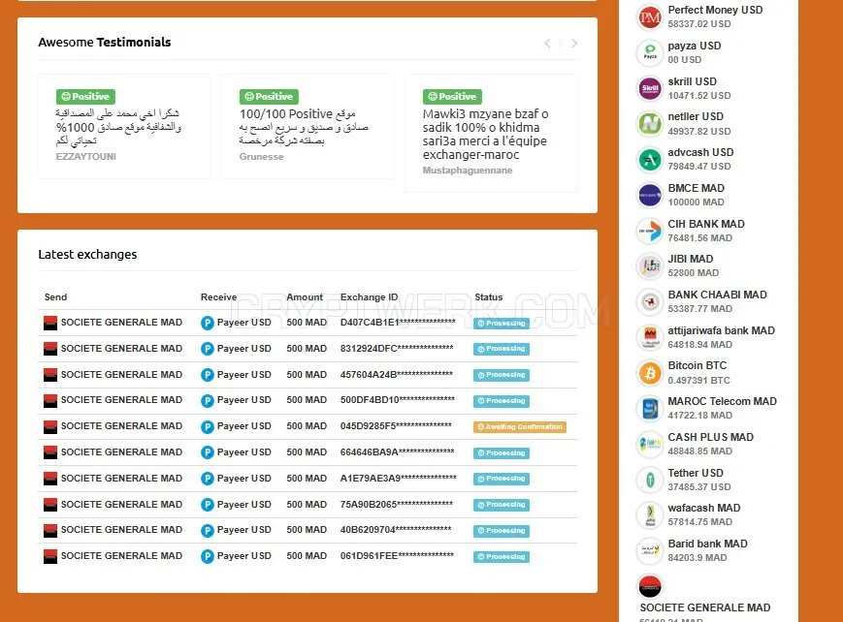
Task: Click the Grunesse author name
Action: point(261,157)
